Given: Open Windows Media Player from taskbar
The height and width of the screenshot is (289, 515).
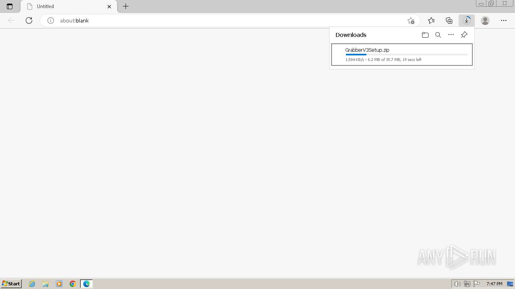Looking at the screenshot, I should (59, 284).
